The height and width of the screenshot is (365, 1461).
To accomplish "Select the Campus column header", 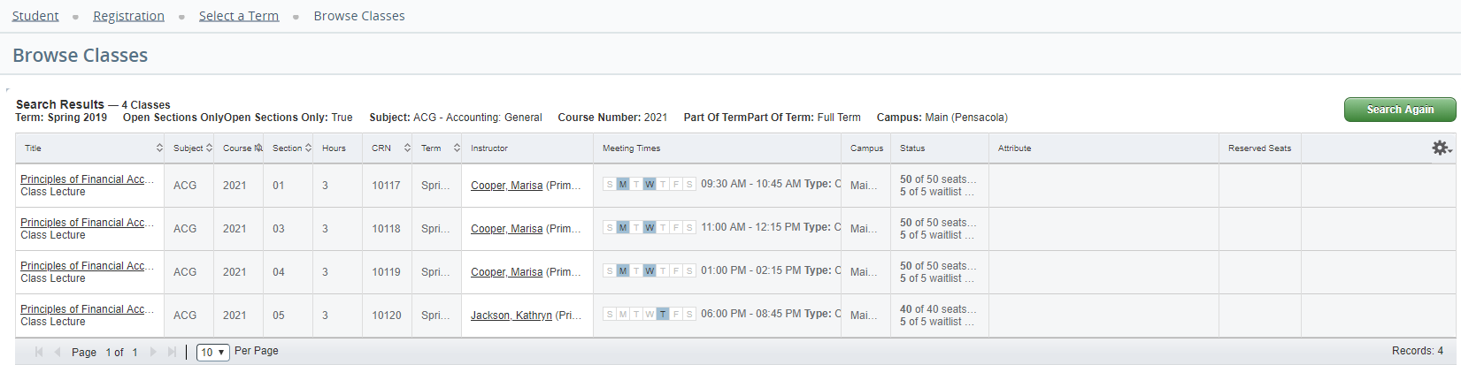I will [866, 148].
